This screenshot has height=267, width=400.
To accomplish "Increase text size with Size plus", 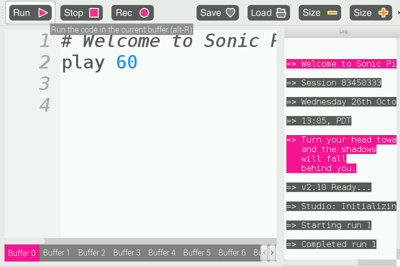I will (x=370, y=12).
